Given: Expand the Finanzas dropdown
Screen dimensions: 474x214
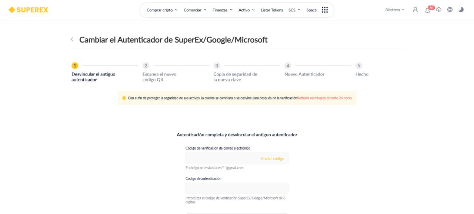Looking at the screenshot, I should 220,10.
